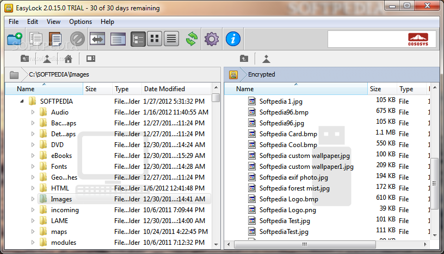Viewport: 444px width, 254px height.
Task: Select file Softpedia Logo.png
Action: 288,210
